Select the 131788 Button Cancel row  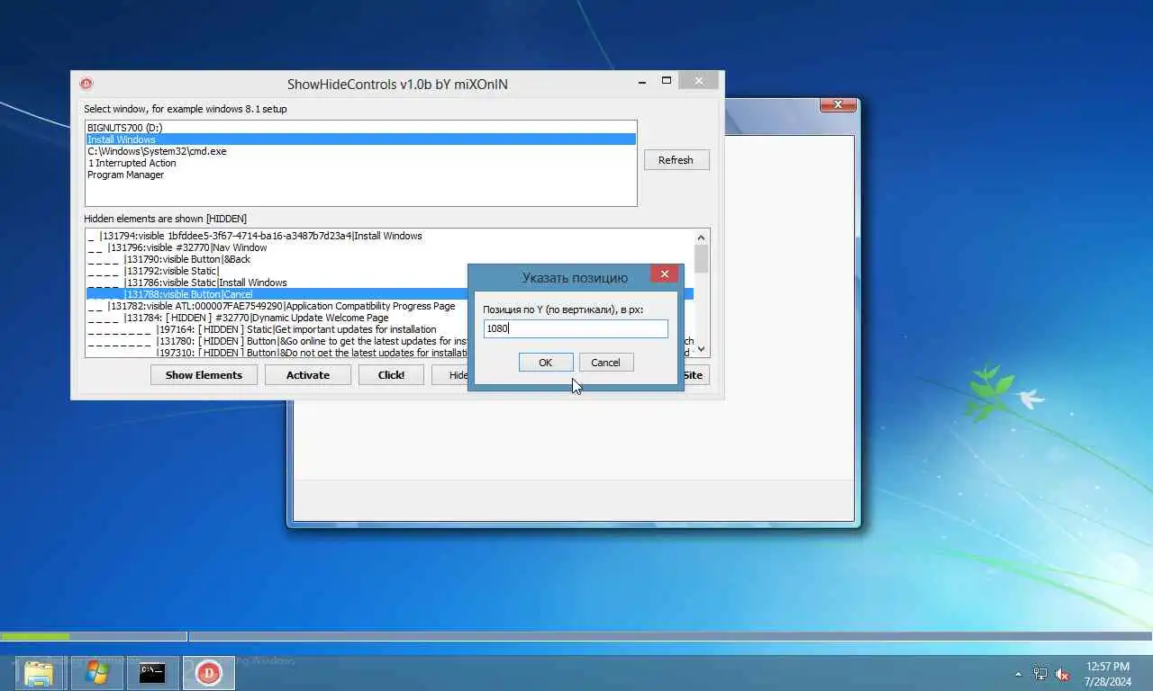(x=390, y=294)
